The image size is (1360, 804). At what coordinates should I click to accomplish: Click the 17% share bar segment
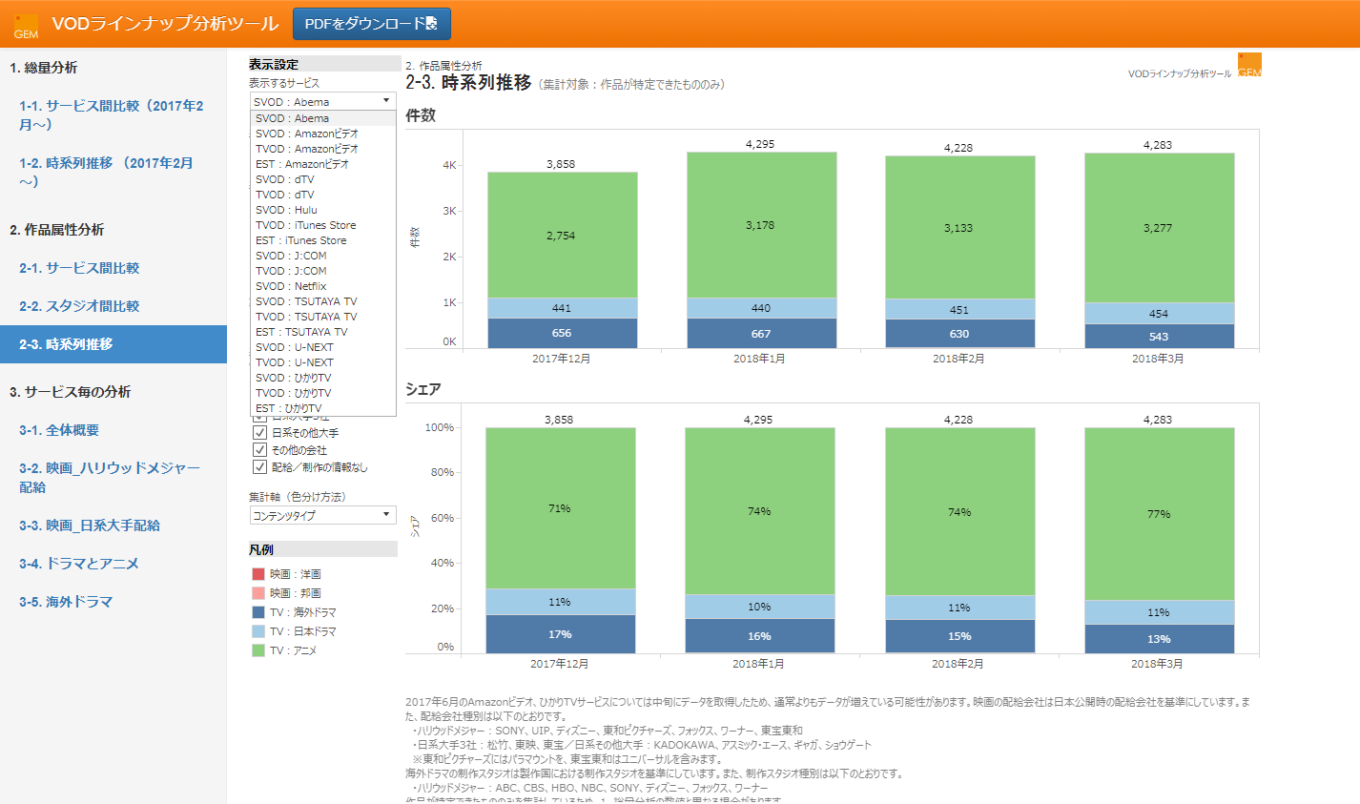(560, 634)
